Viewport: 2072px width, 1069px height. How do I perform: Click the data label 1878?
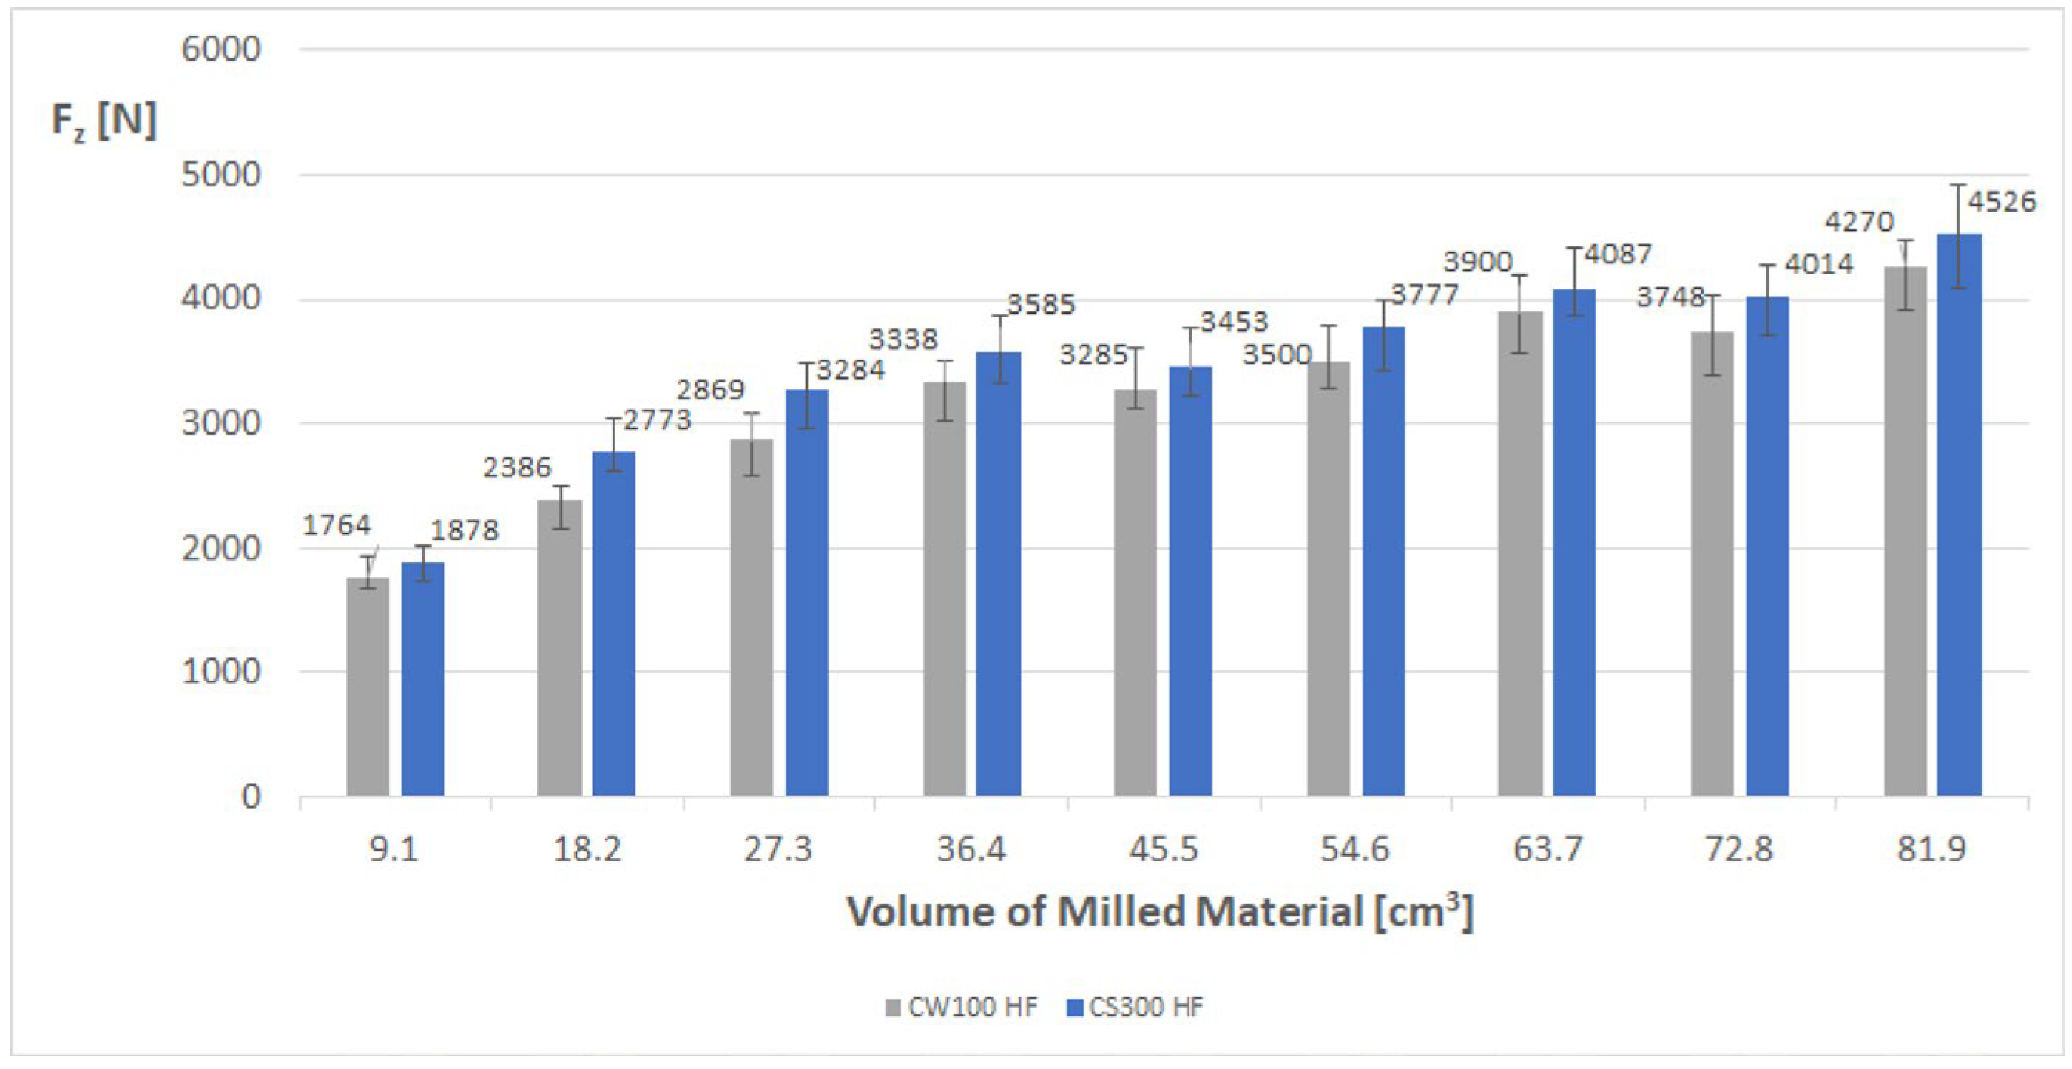click(x=464, y=530)
